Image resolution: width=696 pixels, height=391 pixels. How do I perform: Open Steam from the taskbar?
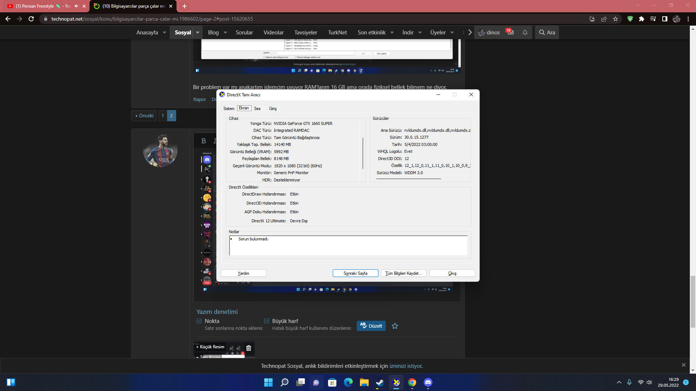380,382
